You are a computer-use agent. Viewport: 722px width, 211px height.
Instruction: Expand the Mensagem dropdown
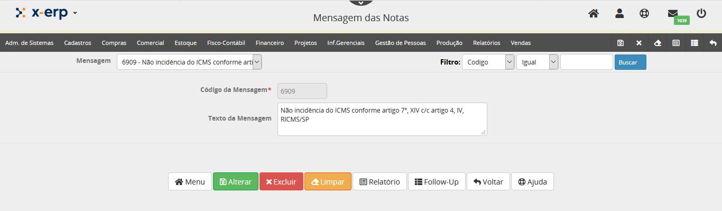(189, 62)
